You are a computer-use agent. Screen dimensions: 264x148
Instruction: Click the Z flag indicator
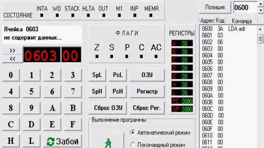(x=97, y=57)
